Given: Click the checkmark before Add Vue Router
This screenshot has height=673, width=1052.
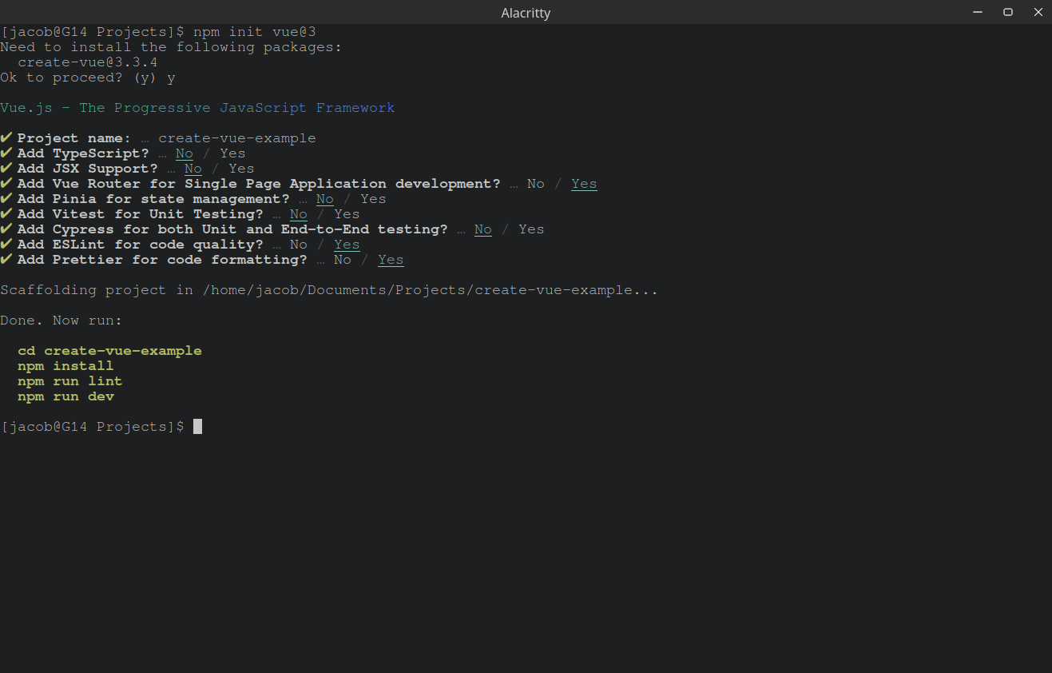Looking at the screenshot, I should coord(6,184).
